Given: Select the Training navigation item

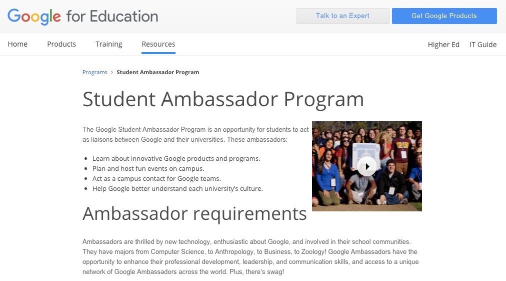Looking at the screenshot, I should coord(109,44).
